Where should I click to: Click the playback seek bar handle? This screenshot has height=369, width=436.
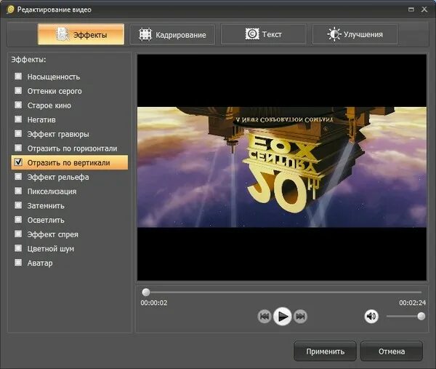click(x=146, y=292)
